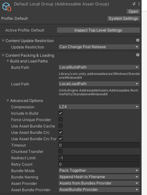The image size is (147, 195).
Task: Click the Open button
Action: coord(133,11)
